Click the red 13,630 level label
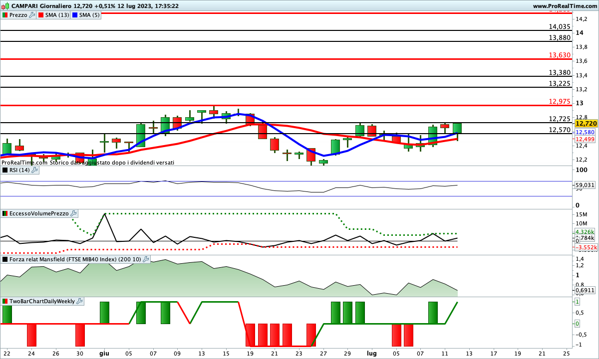 (x=559, y=55)
